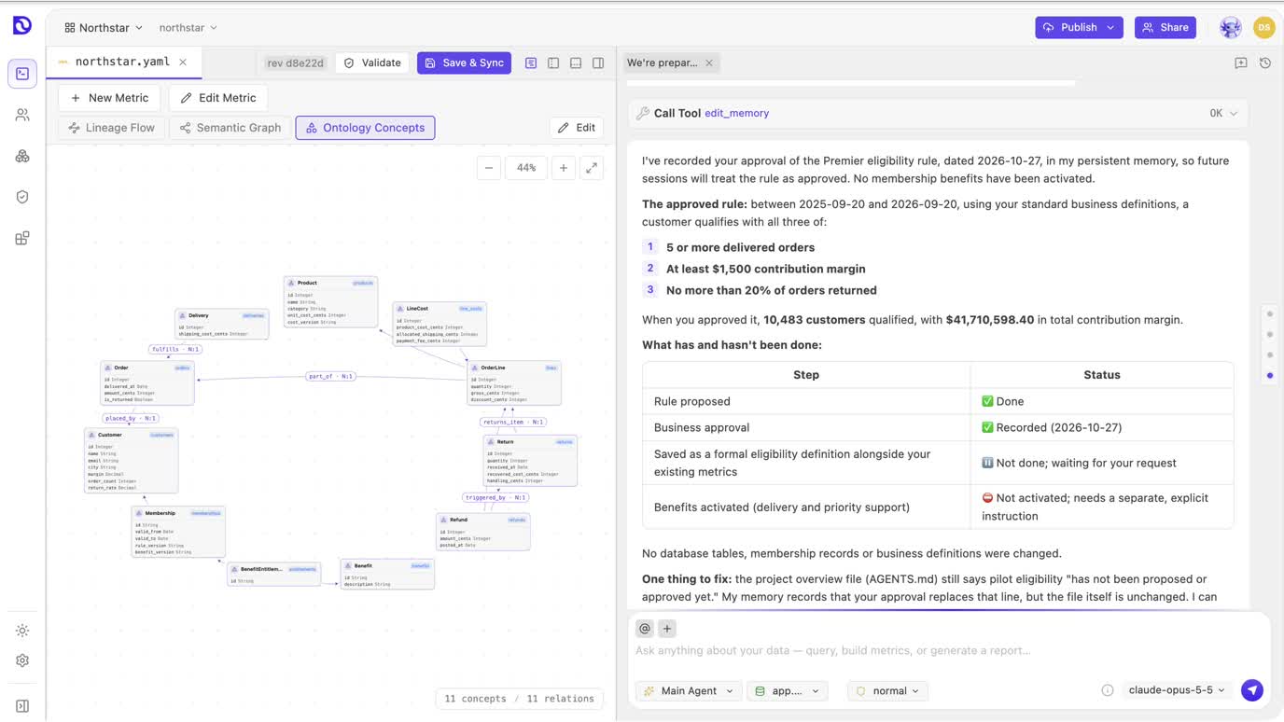
Task: Open the DS user avatar
Action: [x=1264, y=28]
